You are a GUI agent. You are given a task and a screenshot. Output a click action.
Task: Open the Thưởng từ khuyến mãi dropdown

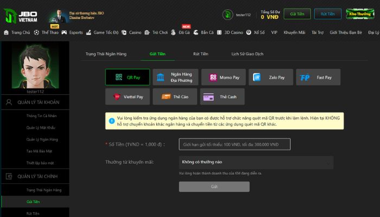coord(256,162)
